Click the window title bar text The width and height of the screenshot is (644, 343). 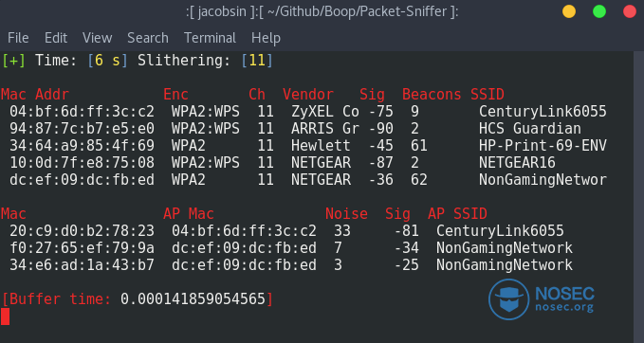tap(322, 11)
